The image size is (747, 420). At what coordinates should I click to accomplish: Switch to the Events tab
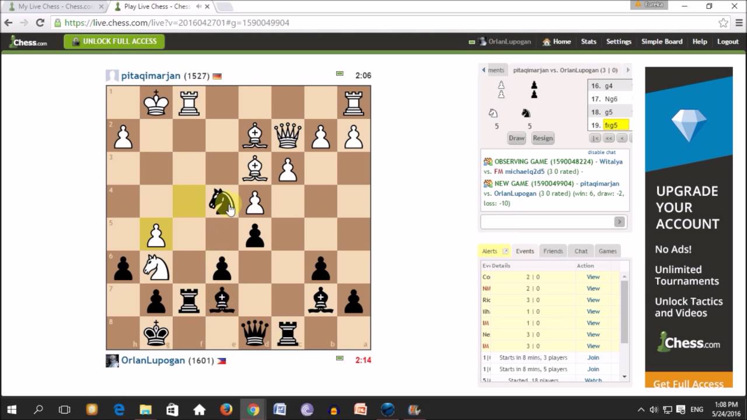pyautogui.click(x=525, y=251)
